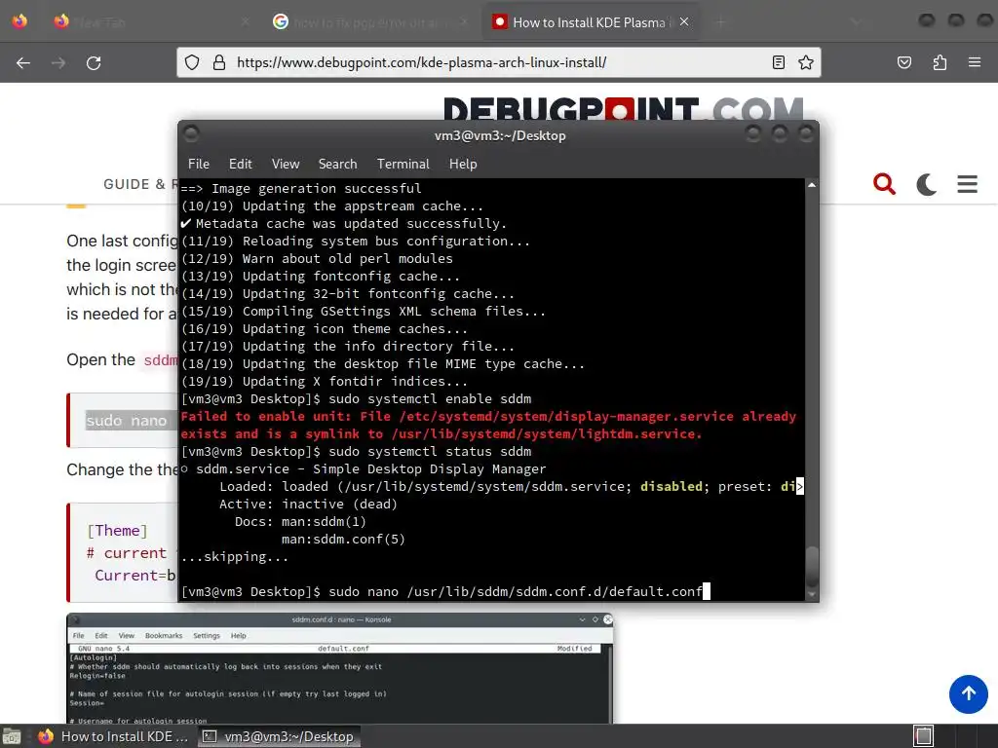Open the terminal Edit menu
This screenshot has width=998, height=748.
pyautogui.click(x=240, y=164)
